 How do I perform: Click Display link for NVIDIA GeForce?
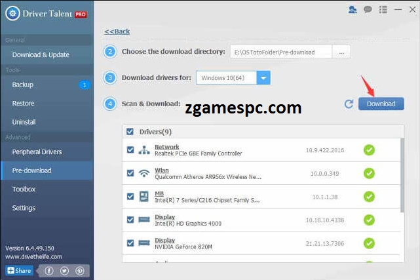(x=164, y=240)
